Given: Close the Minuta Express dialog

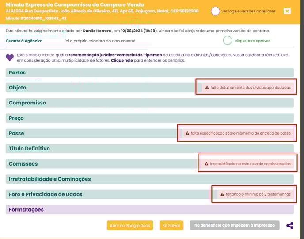Looking at the screenshot, I should (287, 11).
